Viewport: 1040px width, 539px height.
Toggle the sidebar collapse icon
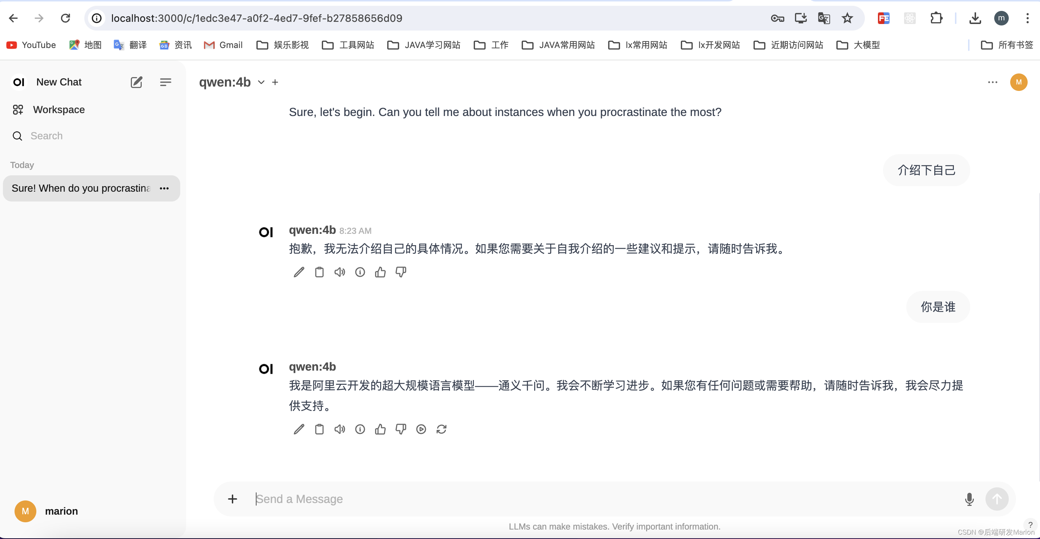click(166, 82)
